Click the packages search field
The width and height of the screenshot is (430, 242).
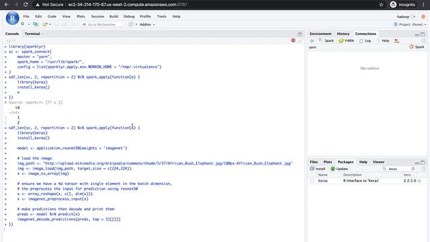[x=399, y=169]
